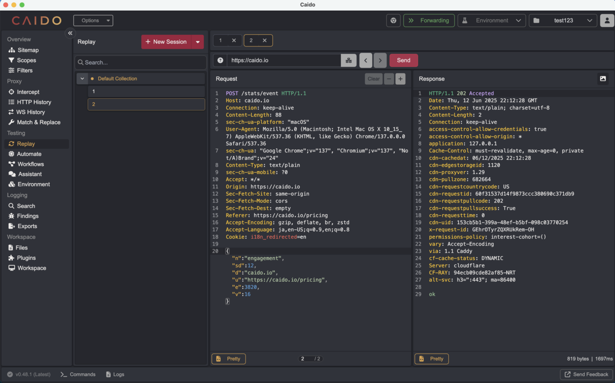
Task: Open Commands in status bar
Action: tap(78, 374)
